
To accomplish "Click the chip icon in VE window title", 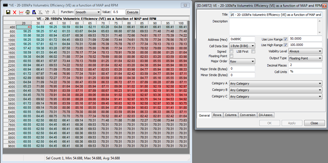I will coord(6,5).
